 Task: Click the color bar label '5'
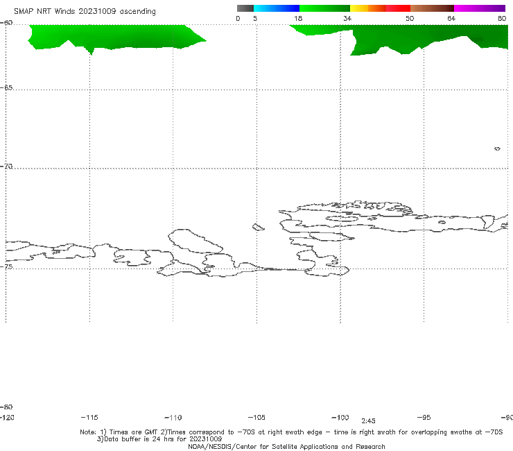255,19
